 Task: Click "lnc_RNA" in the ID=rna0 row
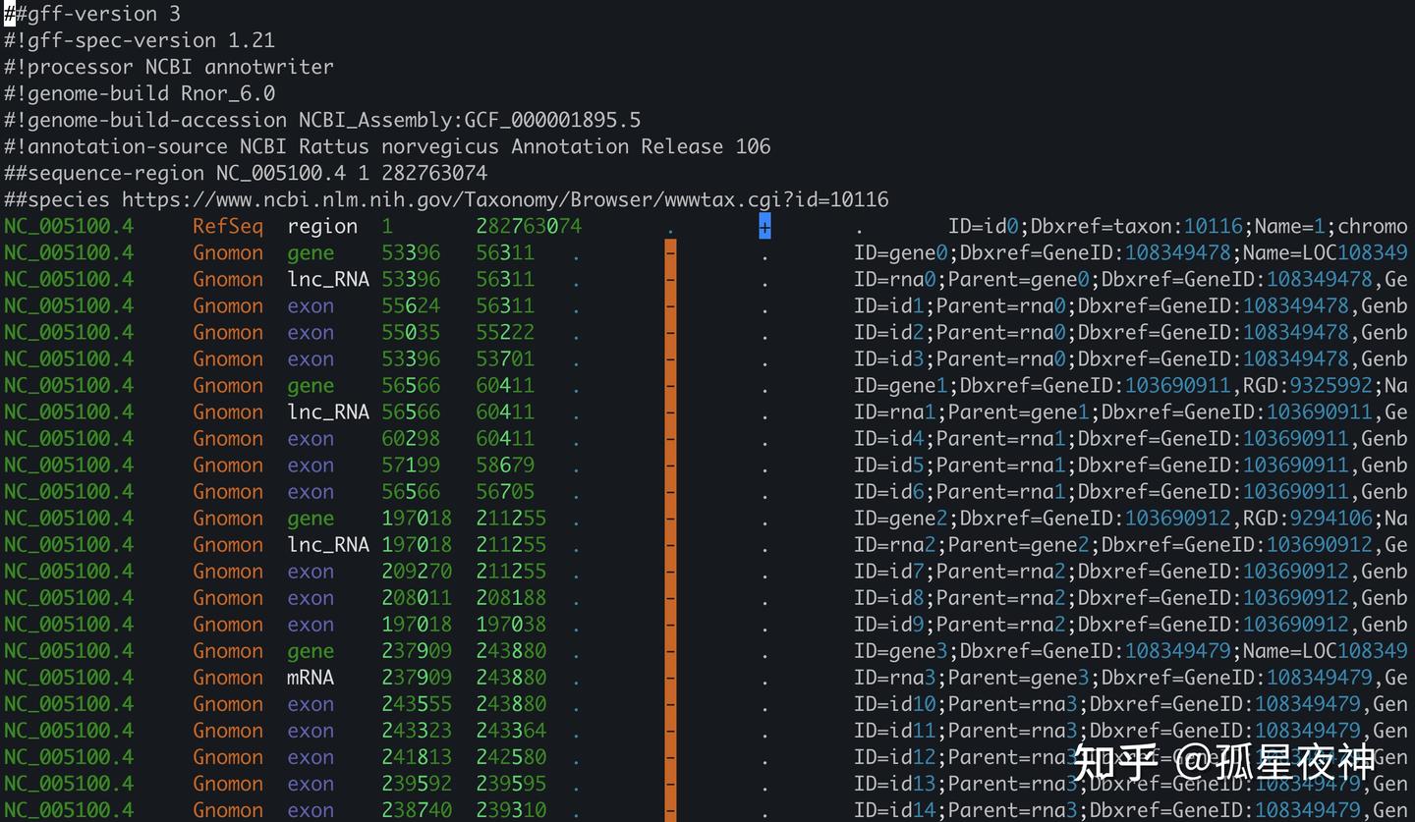[x=328, y=279]
